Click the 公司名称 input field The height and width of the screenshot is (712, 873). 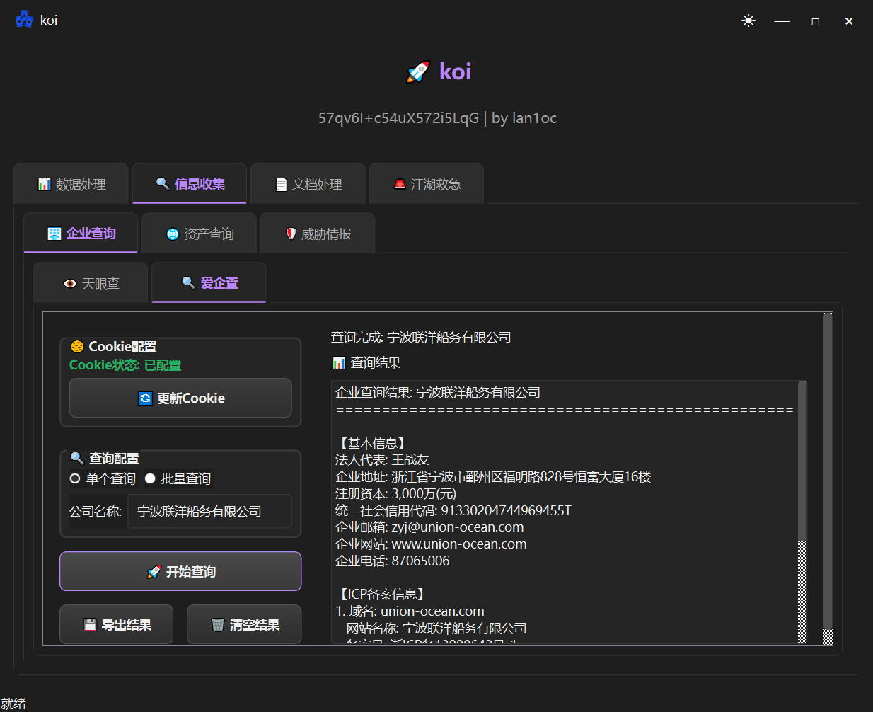pos(209,512)
